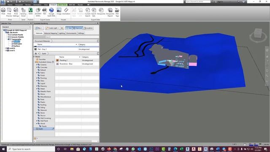Select the Earth library at the list bottom
This screenshot has width=270, height=152.
tap(44, 129)
